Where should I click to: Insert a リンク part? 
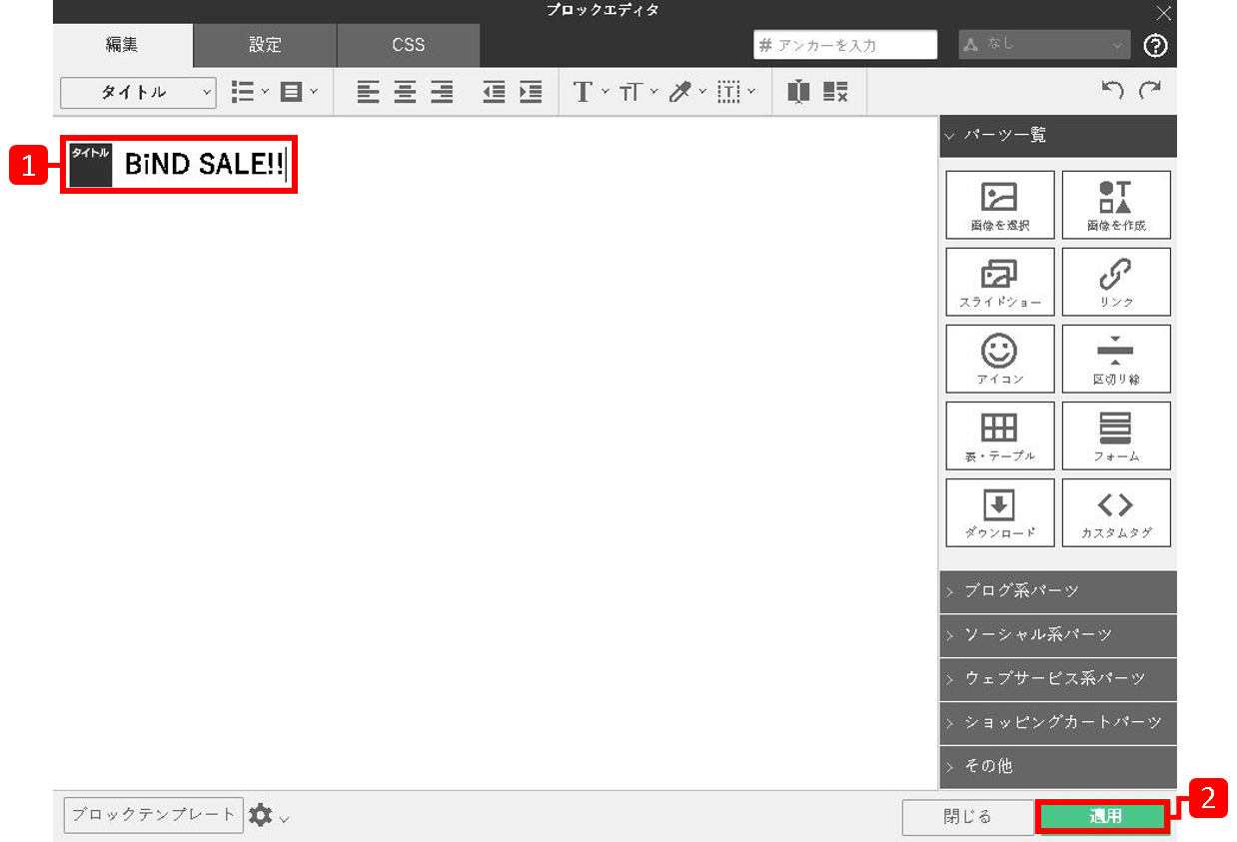1116,282
